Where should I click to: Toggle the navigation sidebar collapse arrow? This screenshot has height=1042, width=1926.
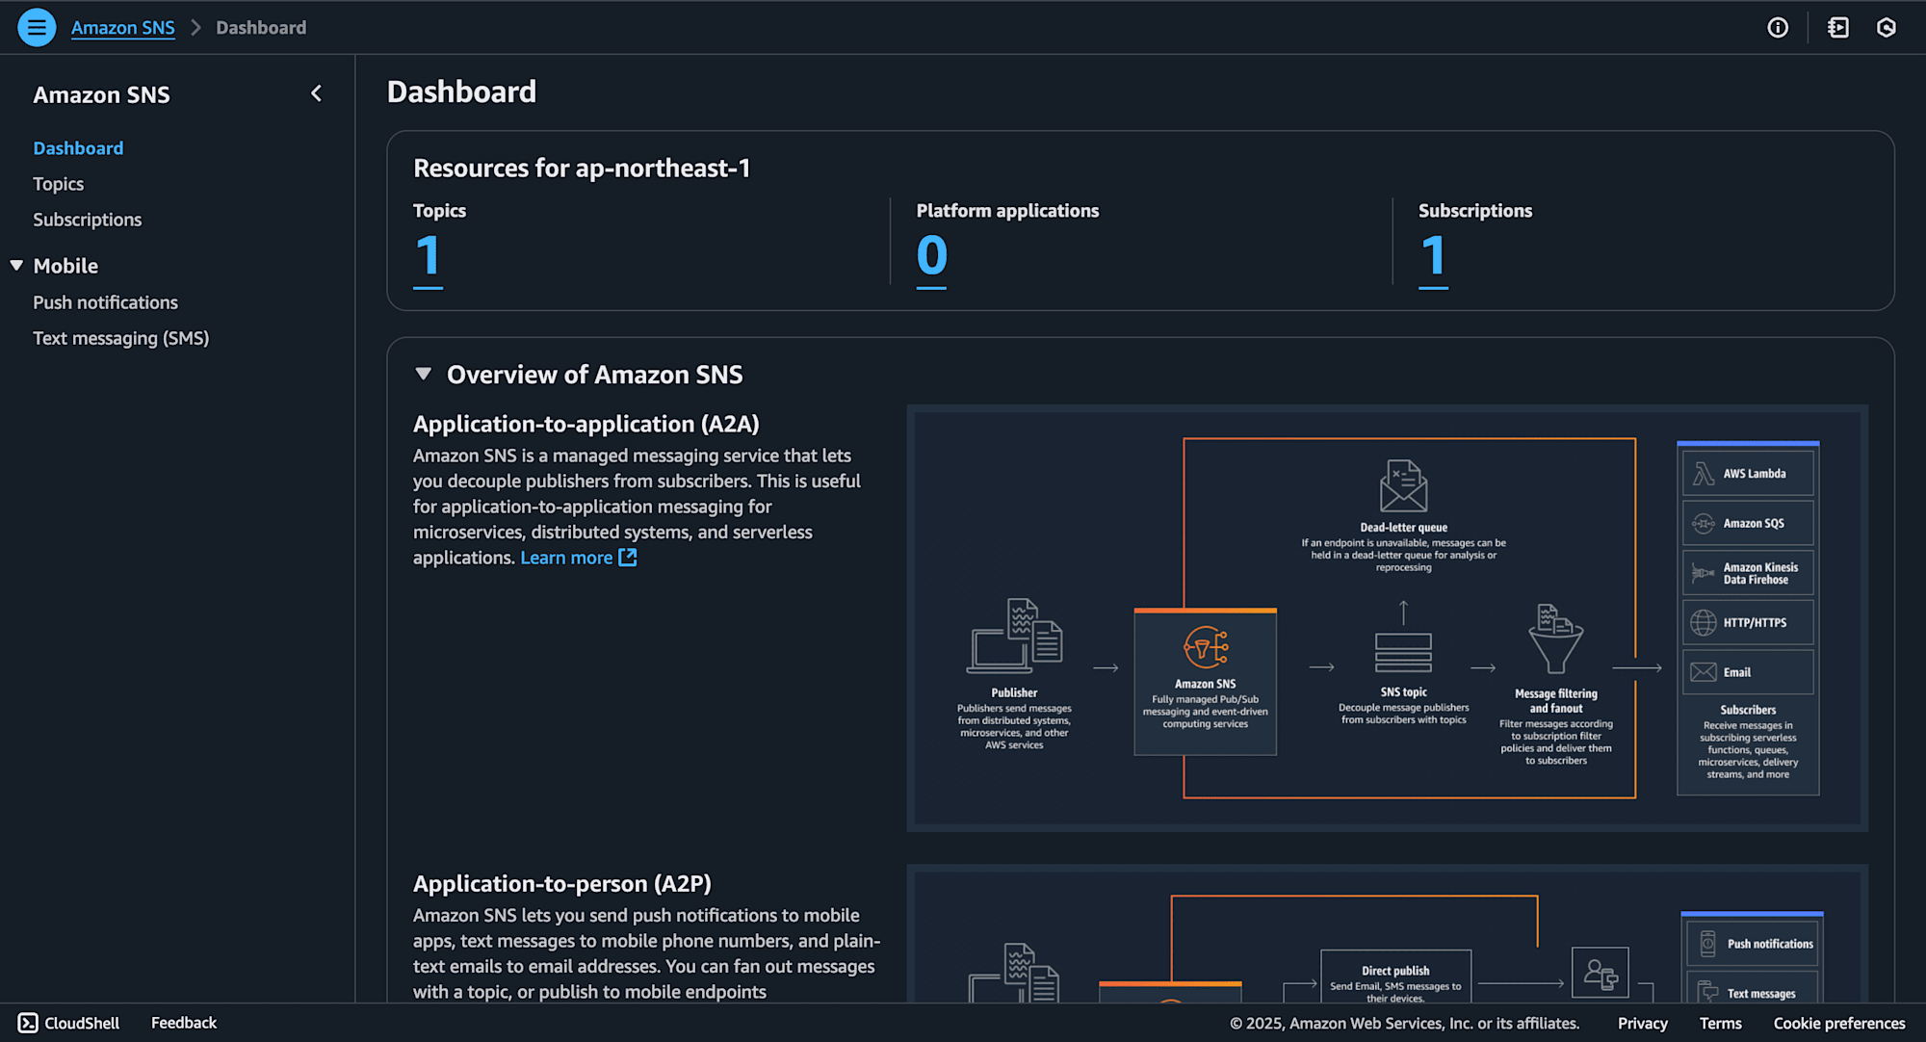(x=316, y=92)
